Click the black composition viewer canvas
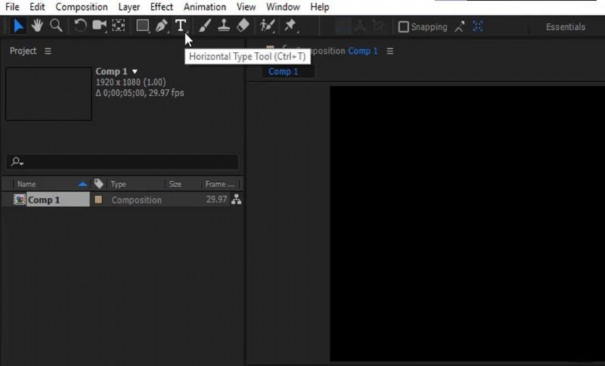 click(x=467, y=224)
